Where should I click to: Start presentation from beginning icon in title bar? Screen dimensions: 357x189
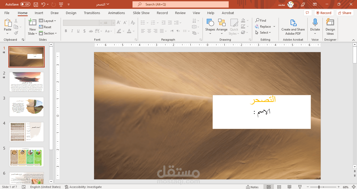click(61, 4)
